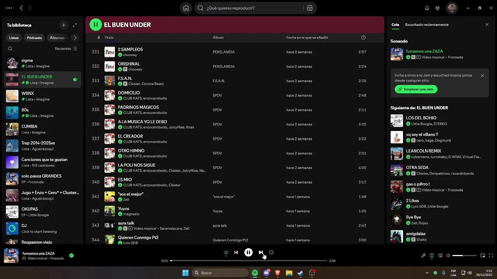Show hidden system tray icons
Viewport: 497px width, 279px height.
coord(427,273)
